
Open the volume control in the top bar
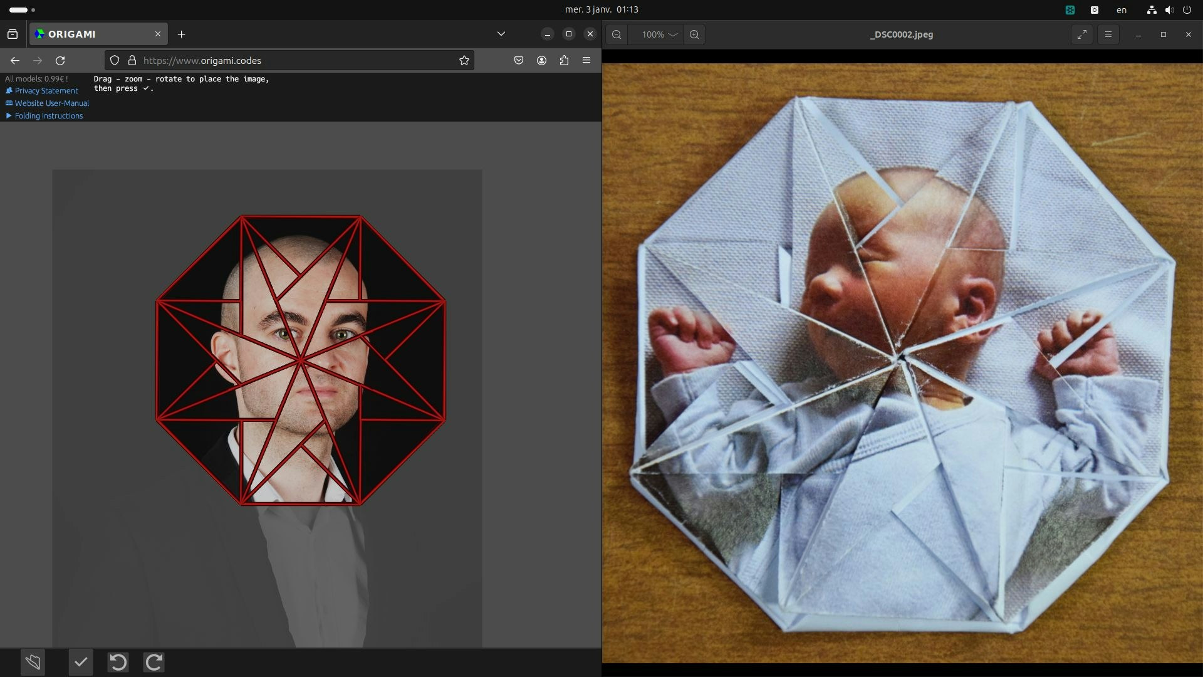1169,9
